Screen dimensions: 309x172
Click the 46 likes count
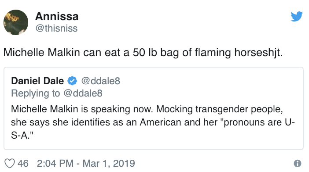23,163
